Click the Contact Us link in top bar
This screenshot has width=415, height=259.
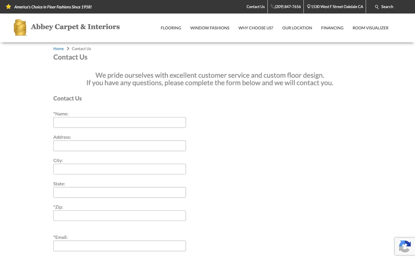coord(256,7)
